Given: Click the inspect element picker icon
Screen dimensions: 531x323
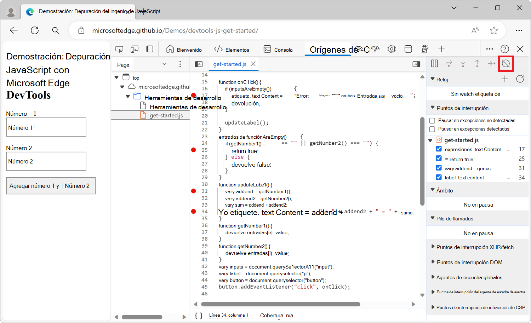Looking at the screenshot, I should coord(119,49).
